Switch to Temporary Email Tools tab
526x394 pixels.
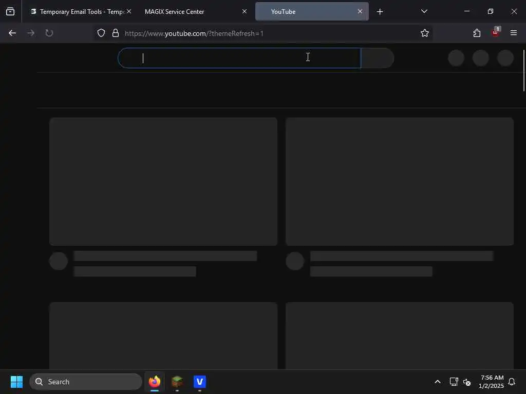(78, 12)
